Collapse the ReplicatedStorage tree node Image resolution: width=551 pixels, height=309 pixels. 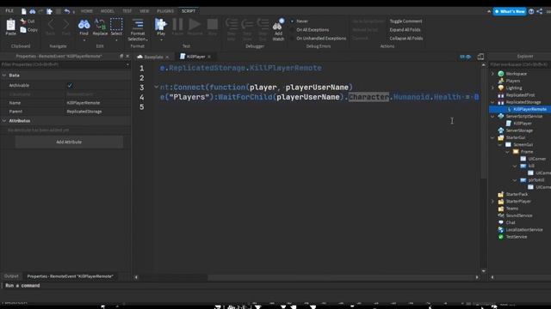coord(492,102)
